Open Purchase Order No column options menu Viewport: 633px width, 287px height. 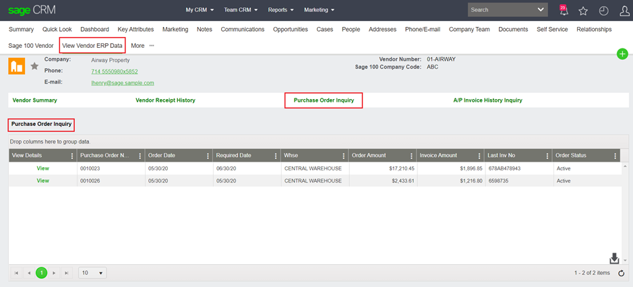[x=140, y=156]
